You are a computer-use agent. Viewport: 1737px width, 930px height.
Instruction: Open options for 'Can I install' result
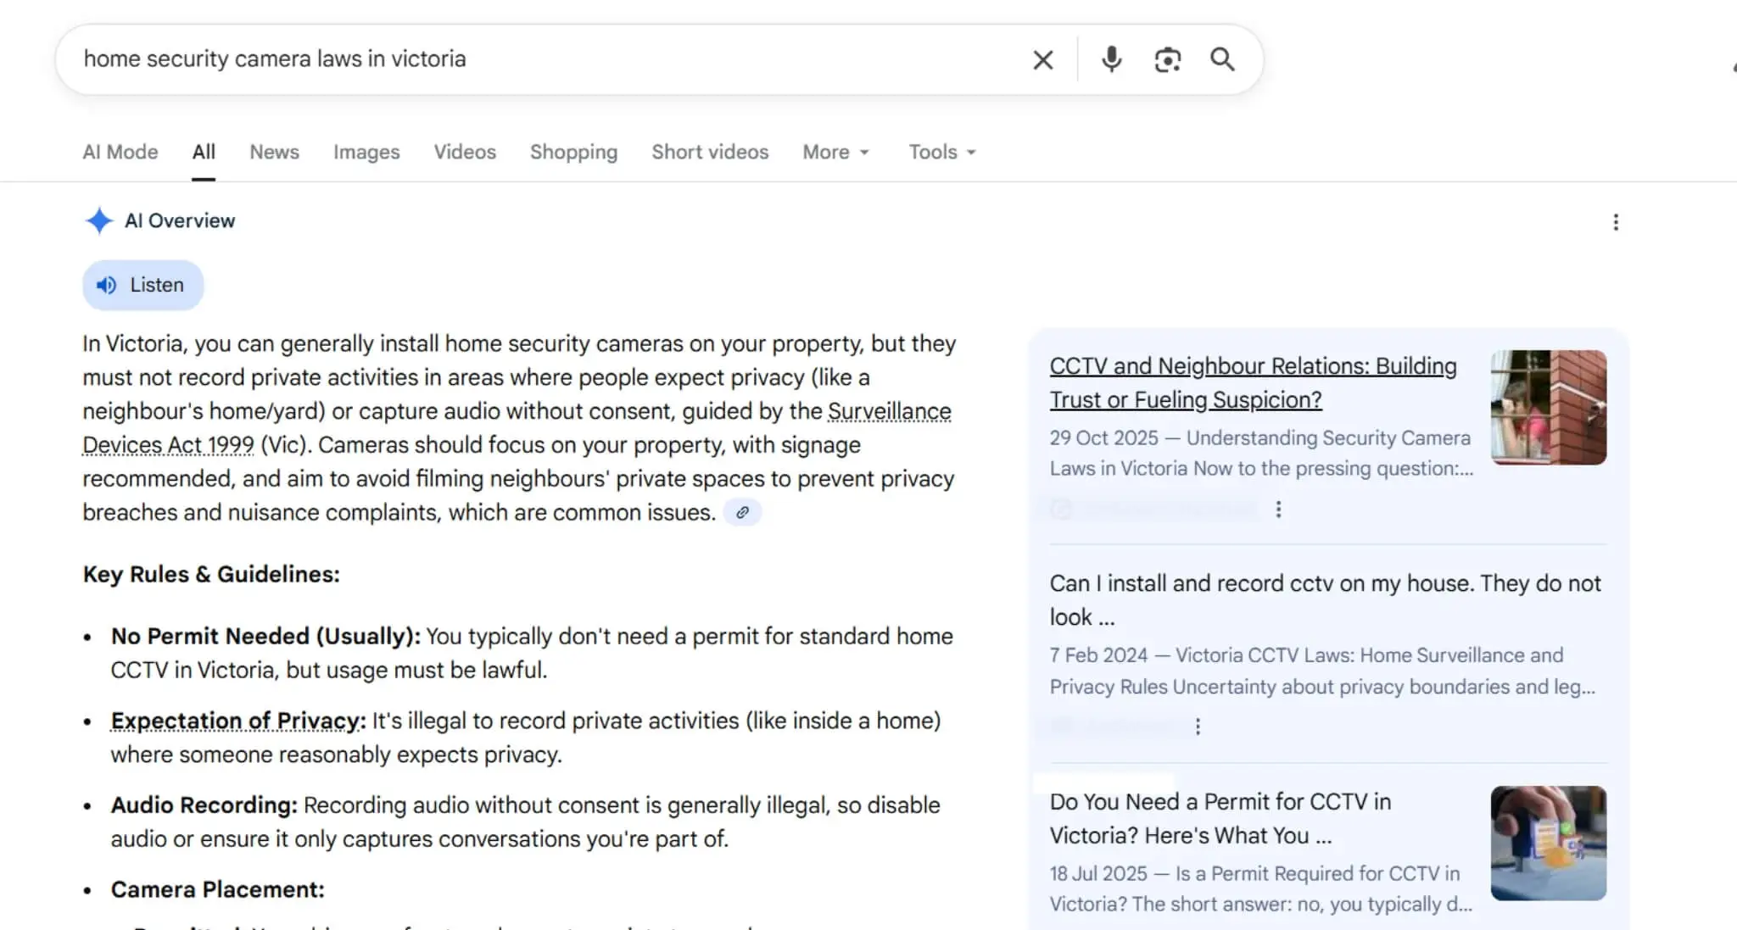click(1198, 727)
